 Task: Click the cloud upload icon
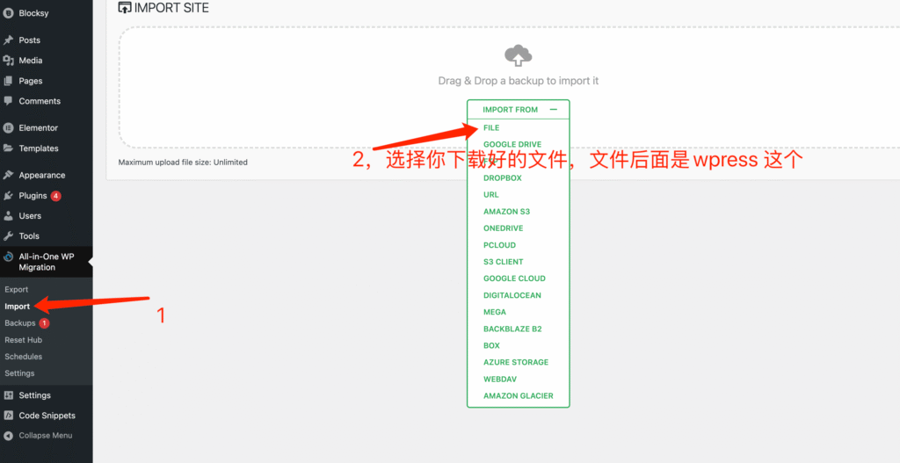point(518,55)
